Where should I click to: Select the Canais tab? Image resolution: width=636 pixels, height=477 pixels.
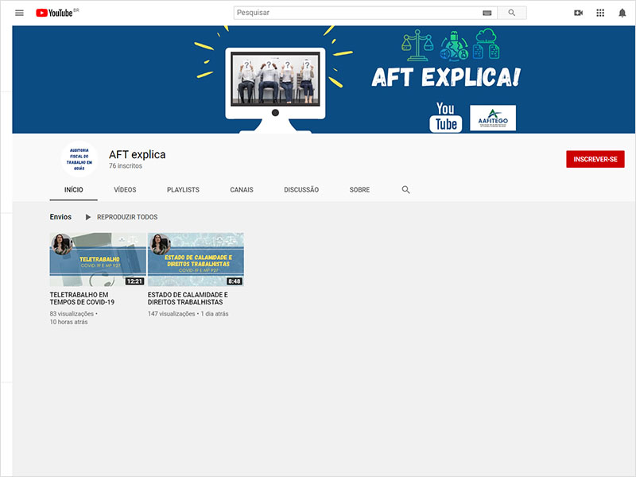242,190
